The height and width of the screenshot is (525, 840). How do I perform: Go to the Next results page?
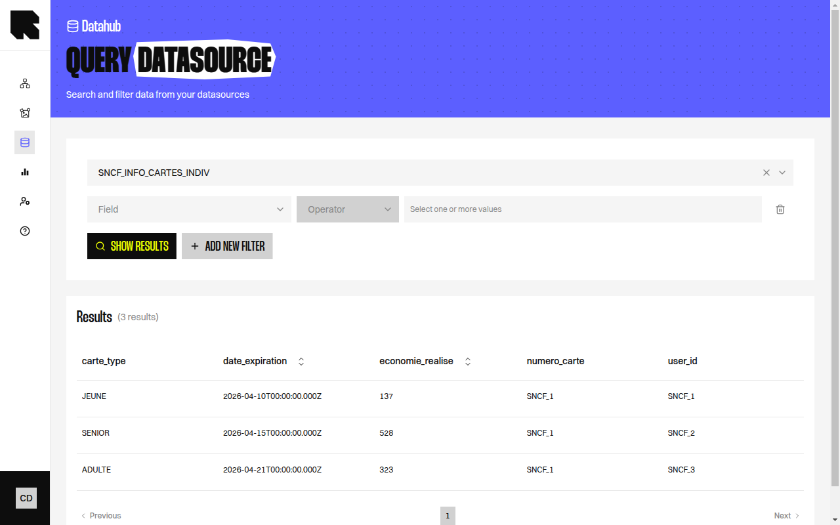click(x=787, y=516)
